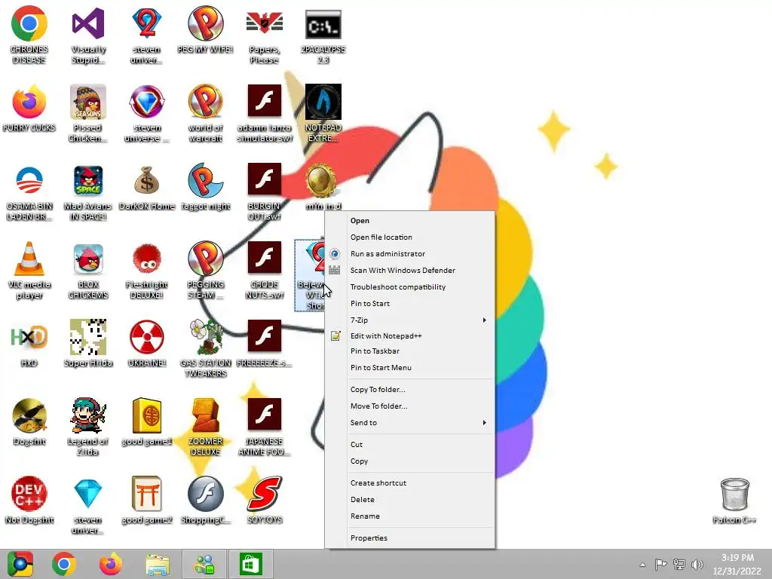
Task: Show hidden system tray icons
Action: (642, 565)
